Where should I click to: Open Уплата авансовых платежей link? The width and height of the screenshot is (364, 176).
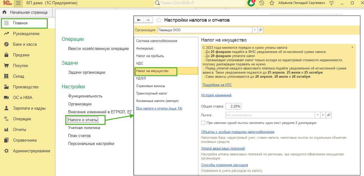point(223,148)
